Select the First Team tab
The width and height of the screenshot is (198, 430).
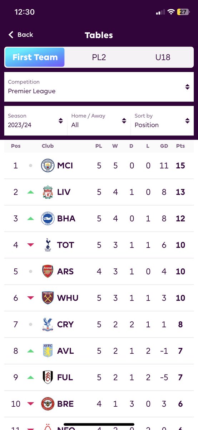pyautogui.click(x=35, y=57)
